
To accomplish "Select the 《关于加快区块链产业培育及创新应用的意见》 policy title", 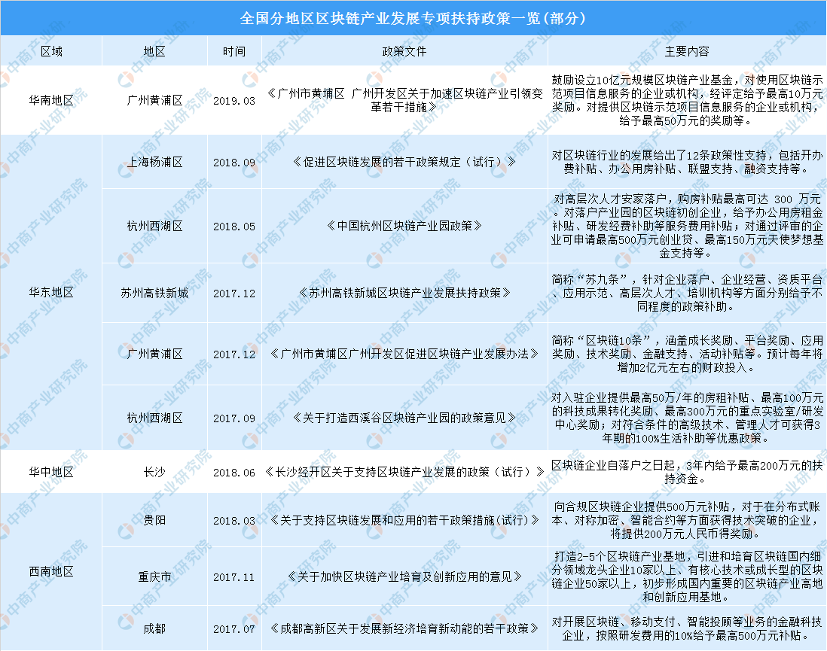I will pyautogui.click(x=404, y=577).
